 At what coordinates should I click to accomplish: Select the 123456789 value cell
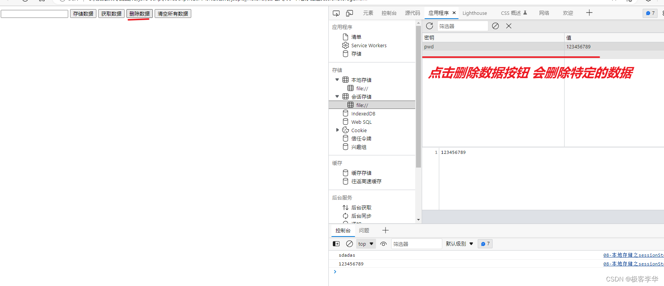pos(614,46)
